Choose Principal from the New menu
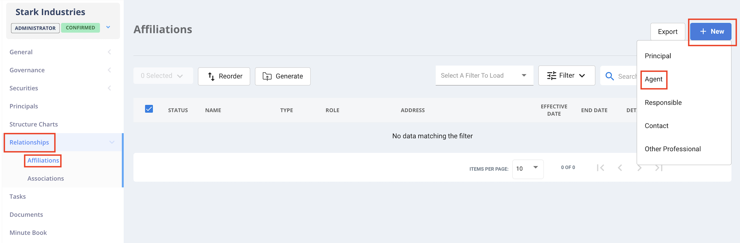 pyautogui.click(x=658, y=56)
